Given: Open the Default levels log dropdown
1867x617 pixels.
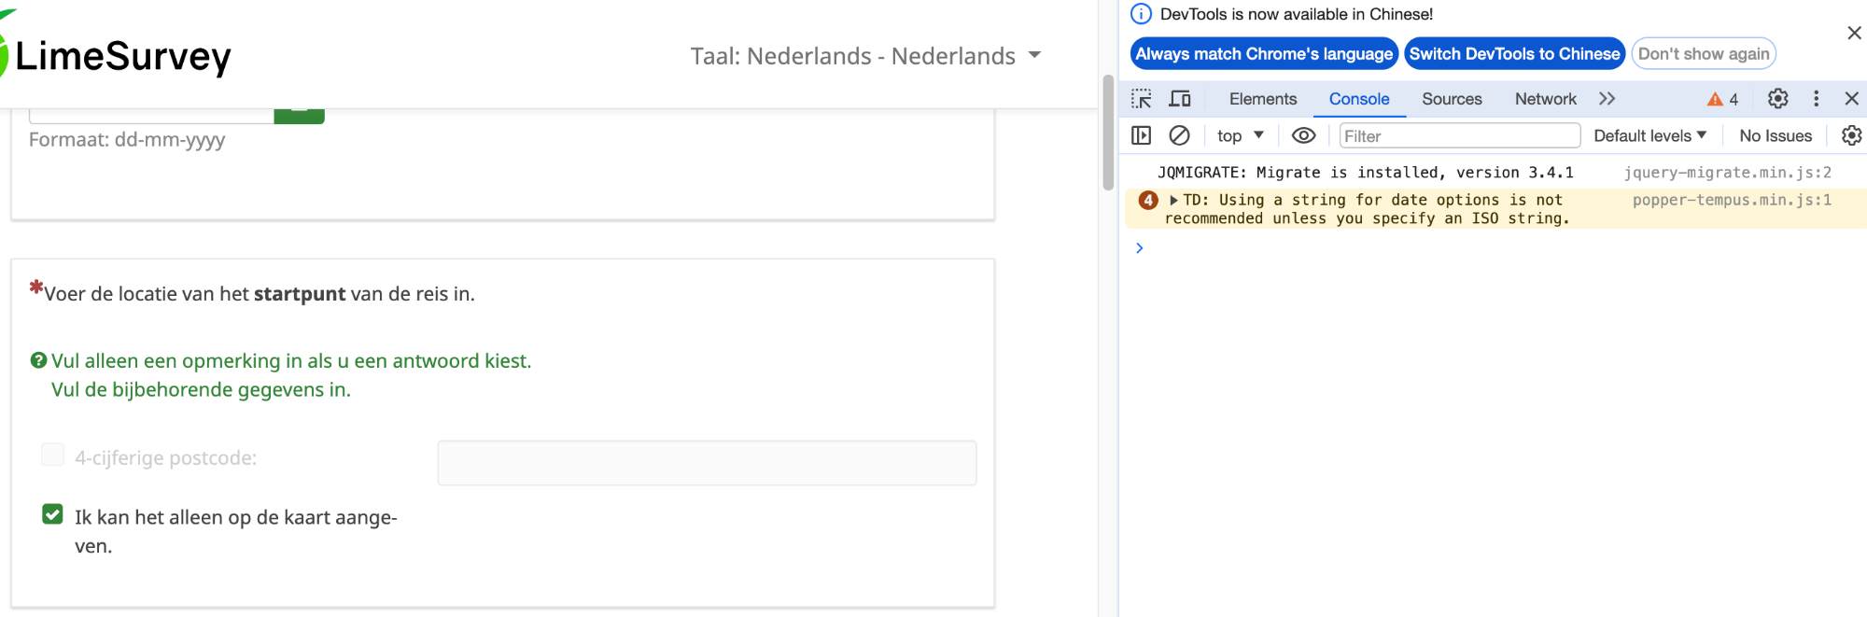Looking at the screenshot, I should click(1649, 135).
